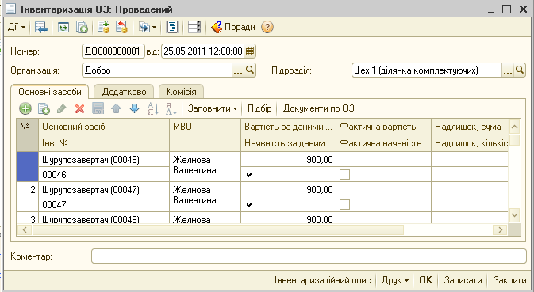Click the green add row icon
The image size is (534, 292).
(x=25, y=108)
